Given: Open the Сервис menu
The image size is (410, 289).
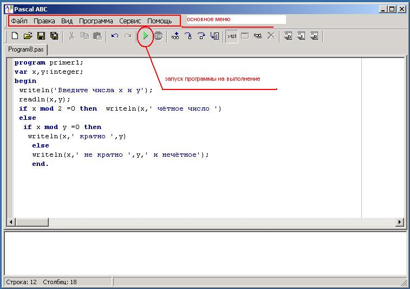Looking at the screenshot, I should point(130,21).
